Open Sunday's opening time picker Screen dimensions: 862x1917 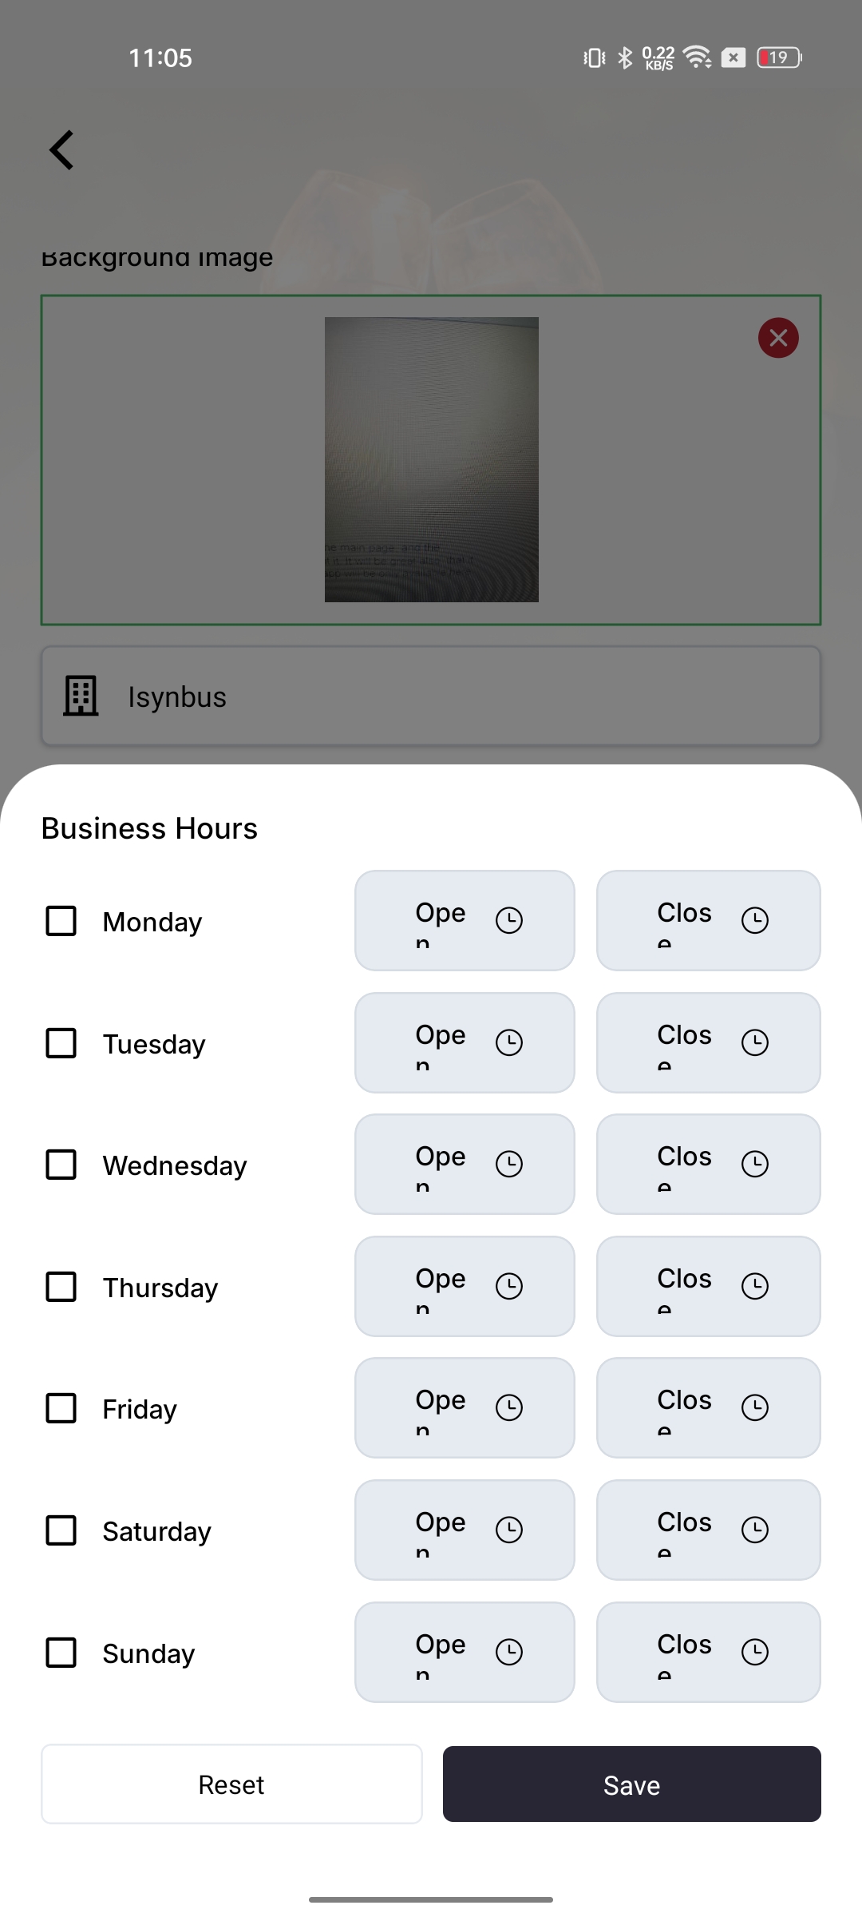[465, 1652]
